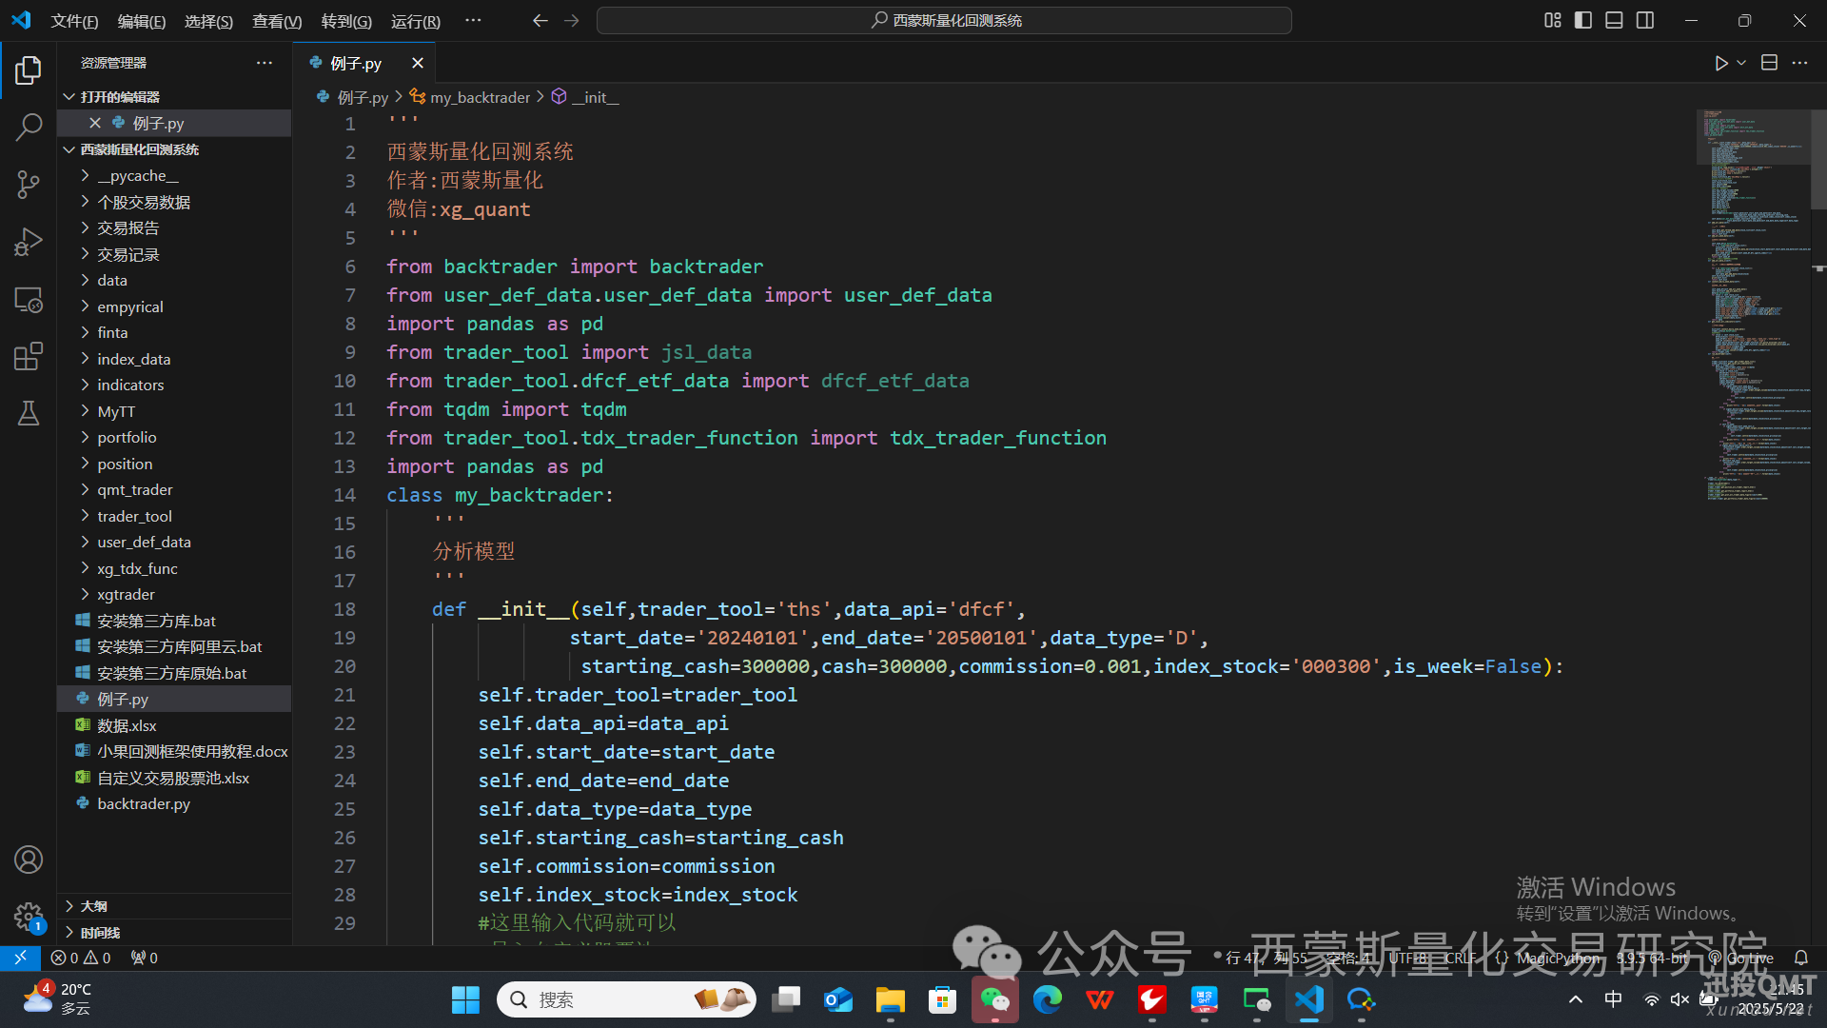Collapse the 打开的编辑器 section
The image size is (1827, 1028).
click(x=174, y=97)
